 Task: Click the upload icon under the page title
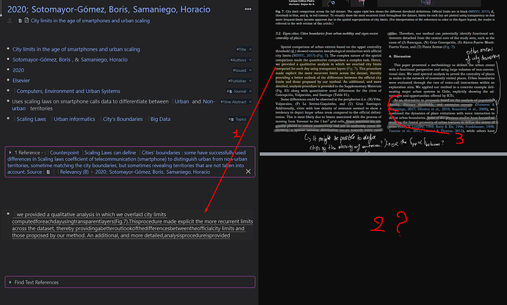10,21
